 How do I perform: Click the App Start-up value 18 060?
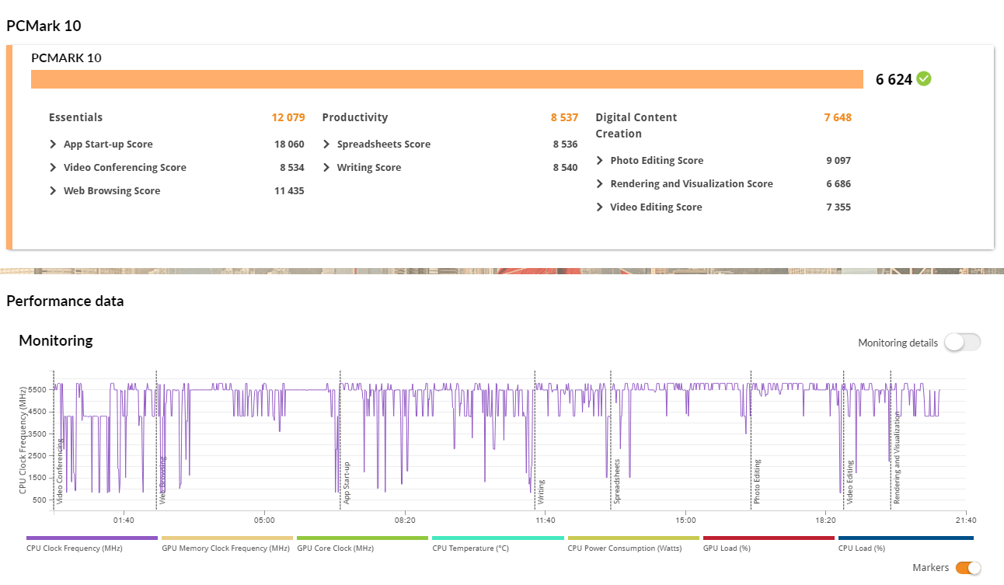click(289, 145)
